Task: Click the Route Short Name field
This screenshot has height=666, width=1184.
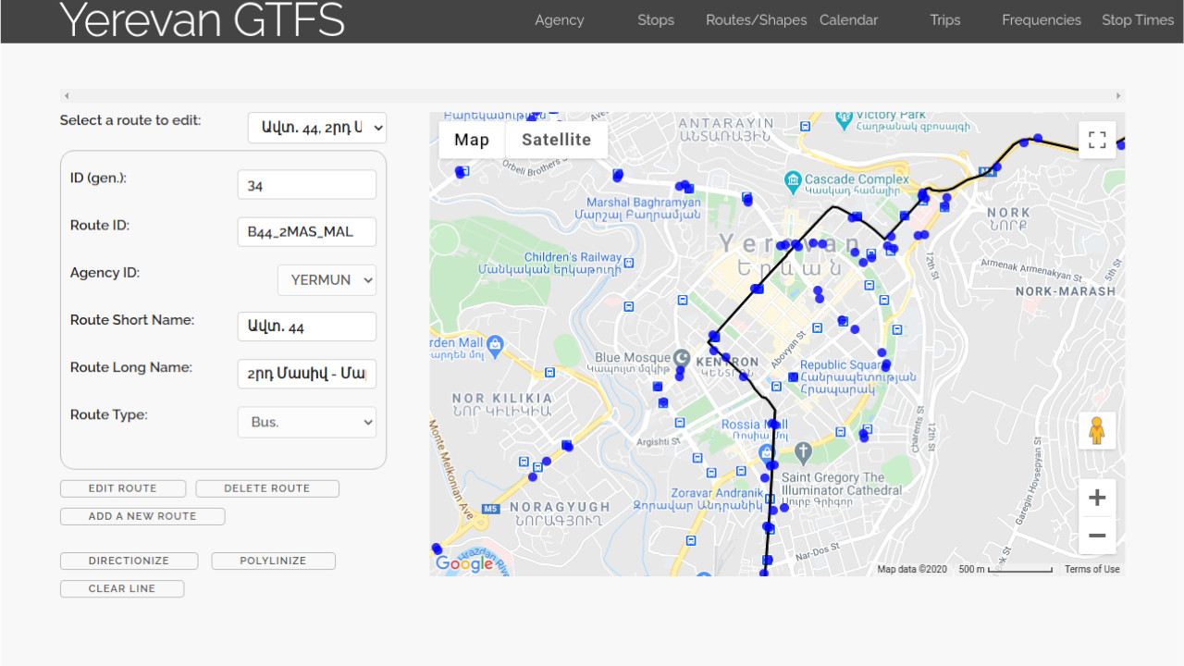Action: [x=306, y=327]
